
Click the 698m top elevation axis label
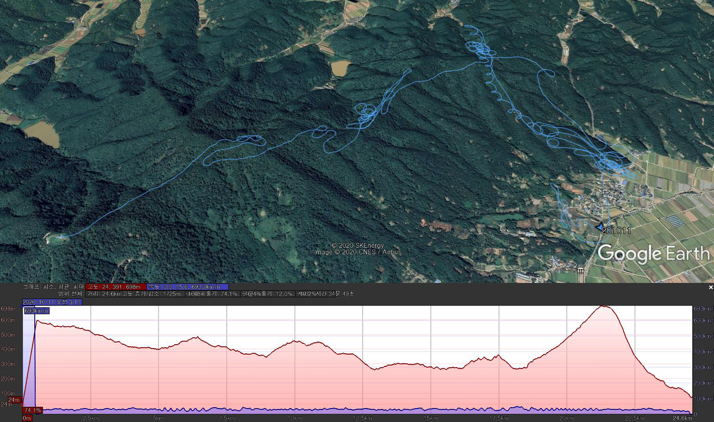[8, 309]
